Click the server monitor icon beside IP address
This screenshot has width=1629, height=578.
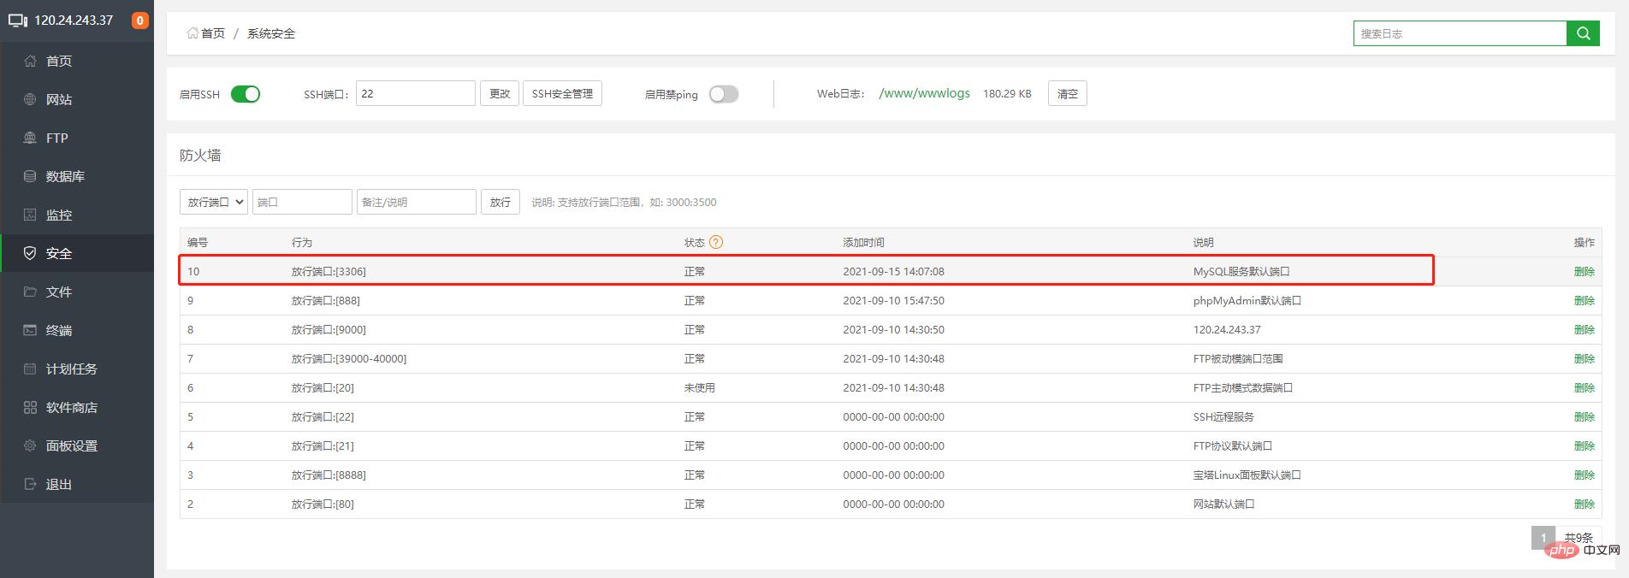17,21
